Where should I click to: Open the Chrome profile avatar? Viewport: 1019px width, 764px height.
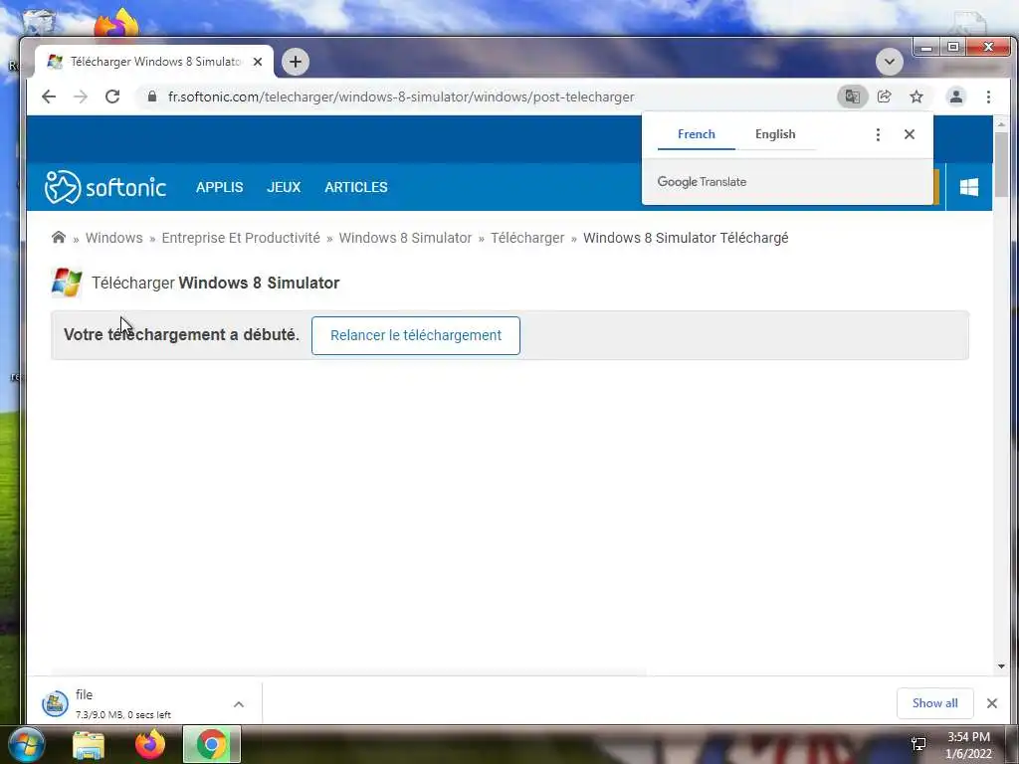956,96
